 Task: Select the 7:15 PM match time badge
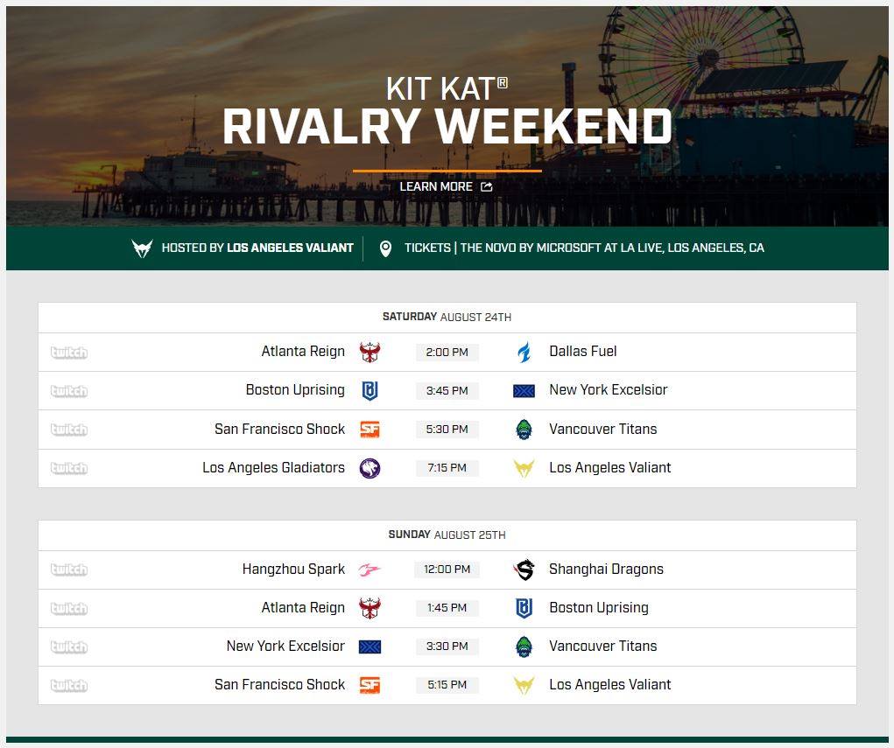pos(447,468)
